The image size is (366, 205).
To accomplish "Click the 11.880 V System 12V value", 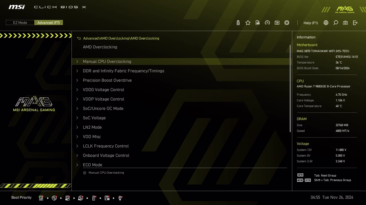I will pos(341,150).
